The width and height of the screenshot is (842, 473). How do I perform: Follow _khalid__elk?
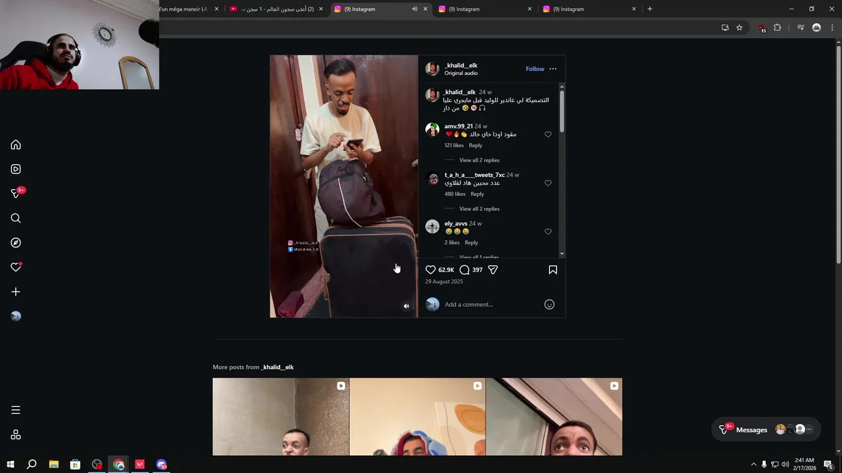click(x=535, y=68)
